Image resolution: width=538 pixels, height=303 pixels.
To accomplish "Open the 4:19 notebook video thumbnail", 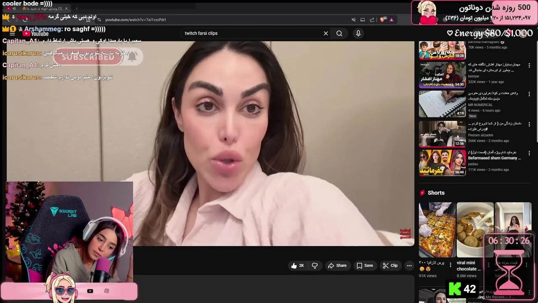I will pyautogui.click(x=442, y=104).
